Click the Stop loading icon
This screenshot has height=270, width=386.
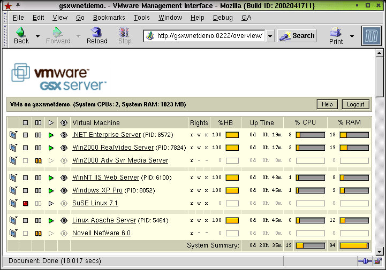tap(125, 36)
